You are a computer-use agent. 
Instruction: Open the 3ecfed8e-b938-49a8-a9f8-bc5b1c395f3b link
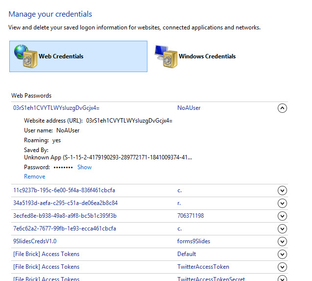pyautogui.click(x=65, y=216)
